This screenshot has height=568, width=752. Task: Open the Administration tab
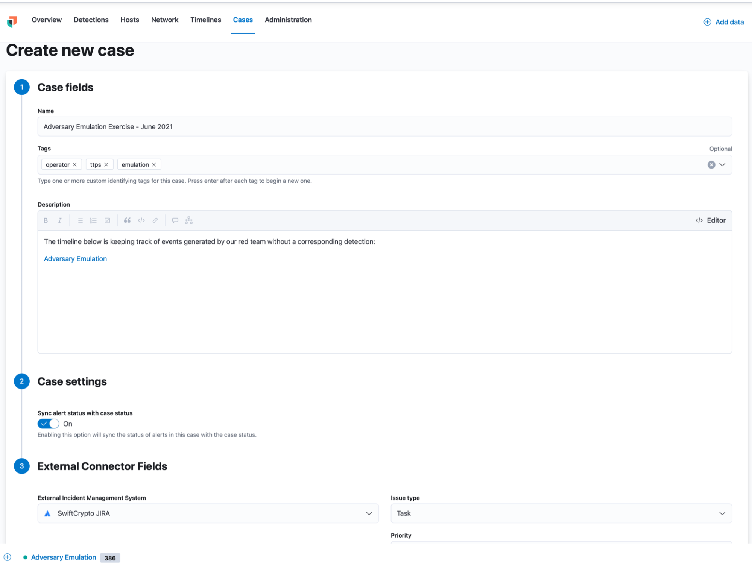click(x=288, y=20)
